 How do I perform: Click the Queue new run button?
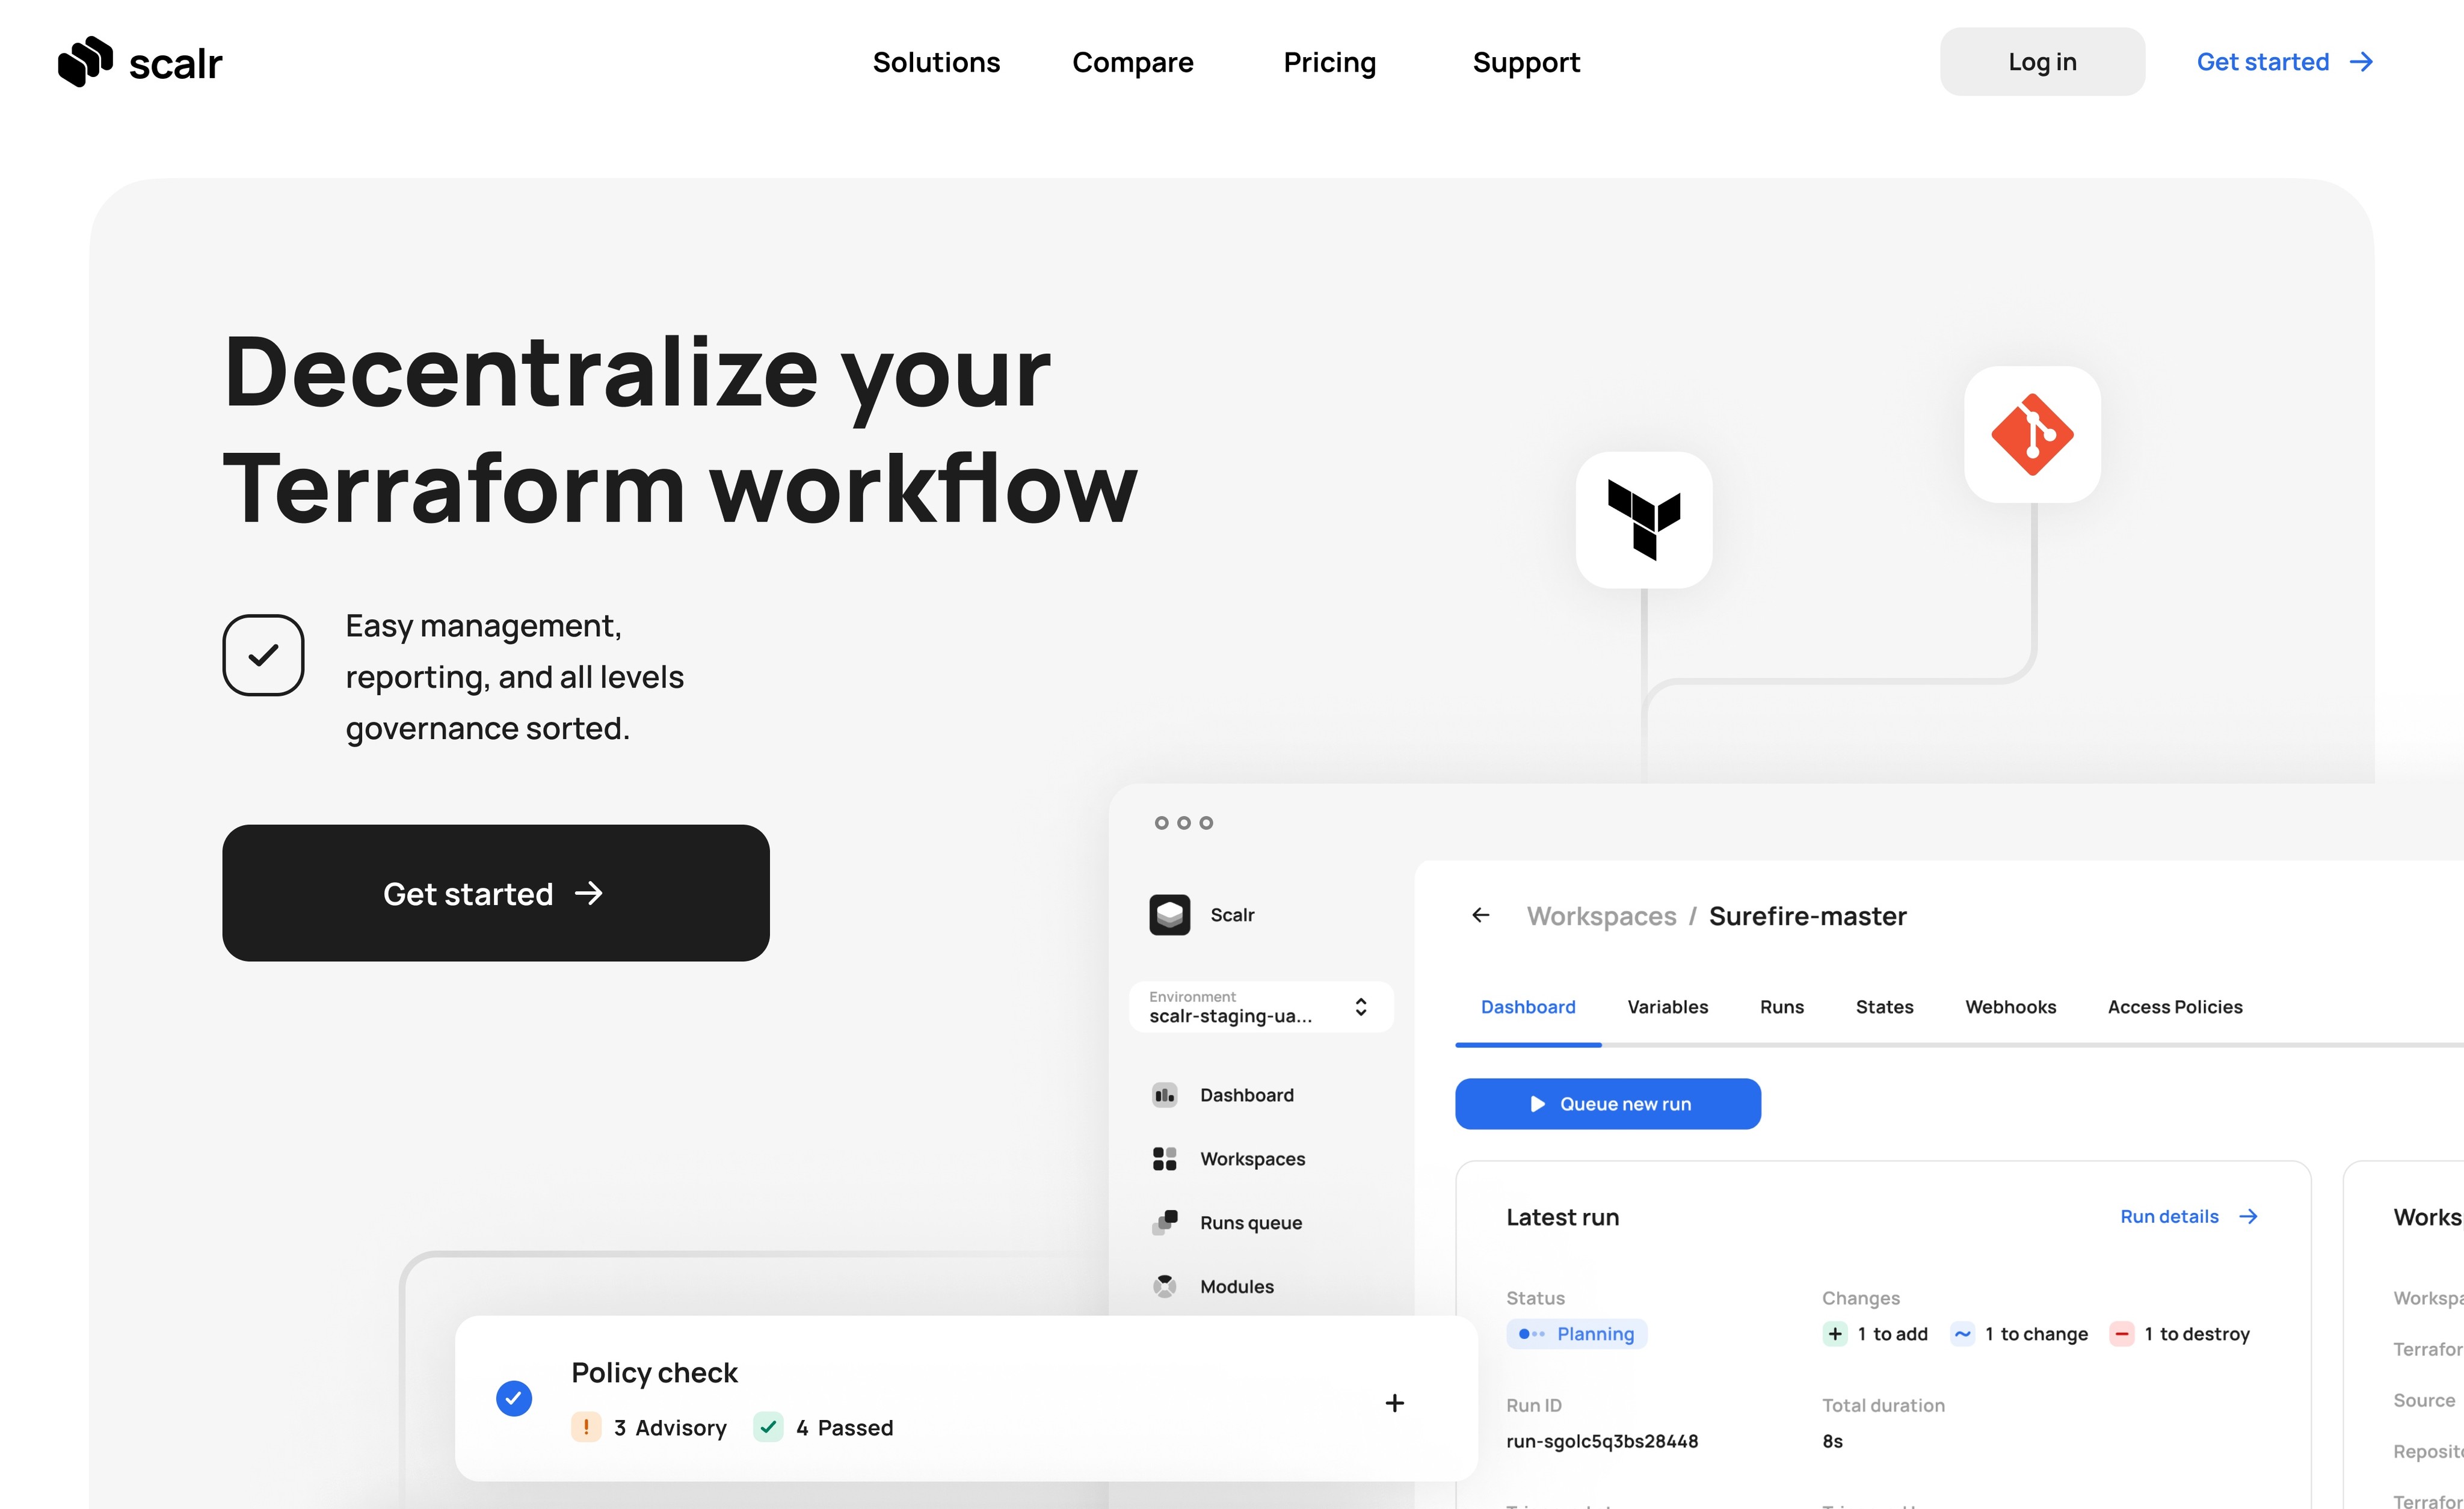point(1607,1104)
